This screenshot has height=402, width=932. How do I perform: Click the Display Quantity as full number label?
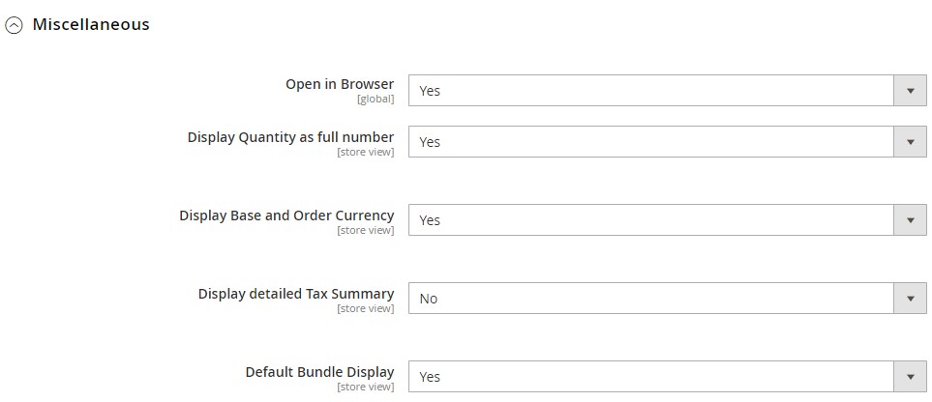tap(290, 137)
